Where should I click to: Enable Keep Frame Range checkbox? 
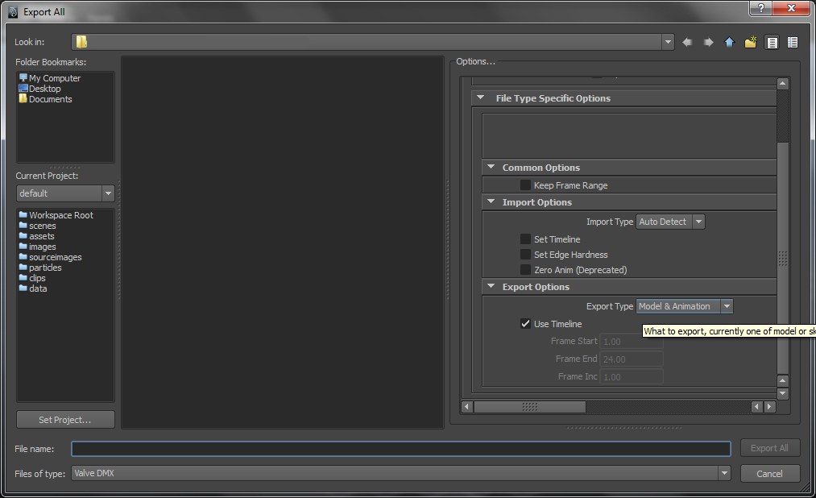(526, 185)
